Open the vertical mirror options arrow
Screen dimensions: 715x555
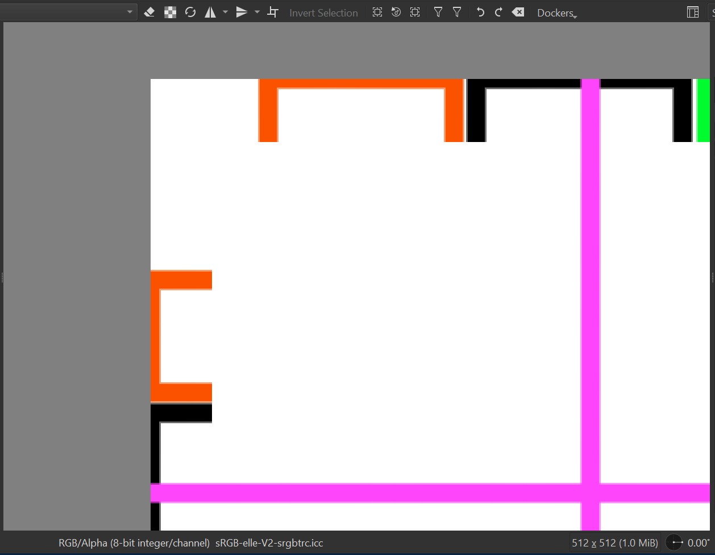click(x=257, y=12)
